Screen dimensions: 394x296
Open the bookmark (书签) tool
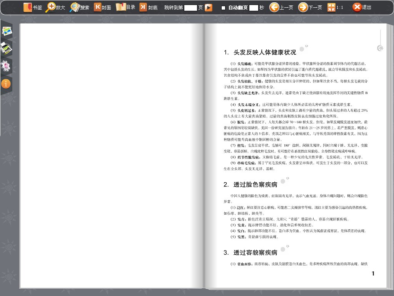tap(32, 8)
